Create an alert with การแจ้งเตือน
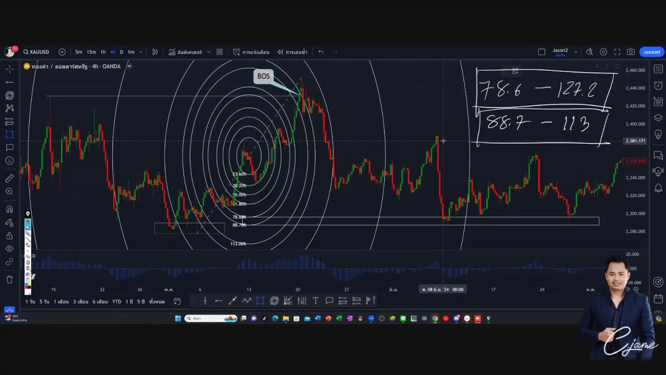Screen dimensions: 666x375 click(251, 52)
